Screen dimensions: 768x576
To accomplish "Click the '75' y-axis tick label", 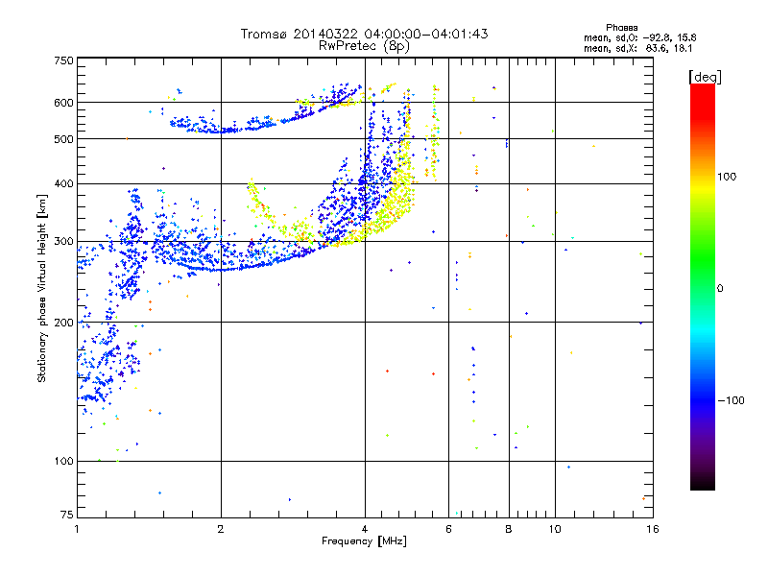I will point(67,515).
